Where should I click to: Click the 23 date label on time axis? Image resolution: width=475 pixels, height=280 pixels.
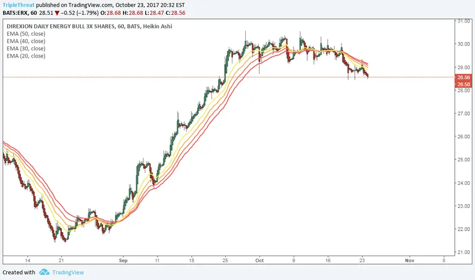(362, 260)
